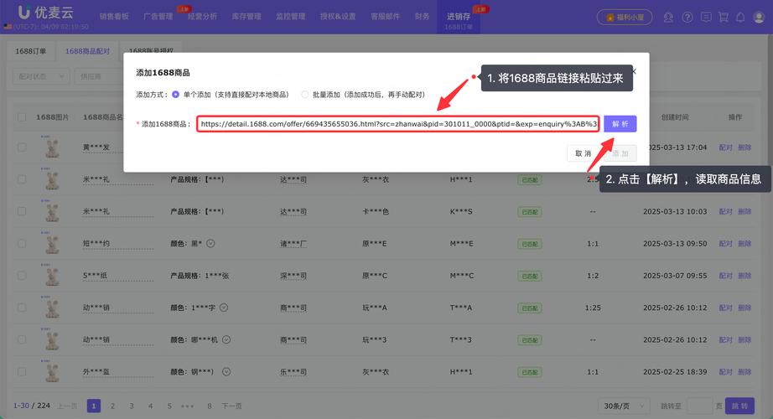Check the 短***约 row checkbox
773x419 pixels.
(x=22, y=244)
